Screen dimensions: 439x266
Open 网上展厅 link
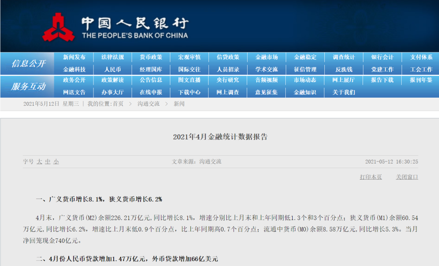coord(344,80)
